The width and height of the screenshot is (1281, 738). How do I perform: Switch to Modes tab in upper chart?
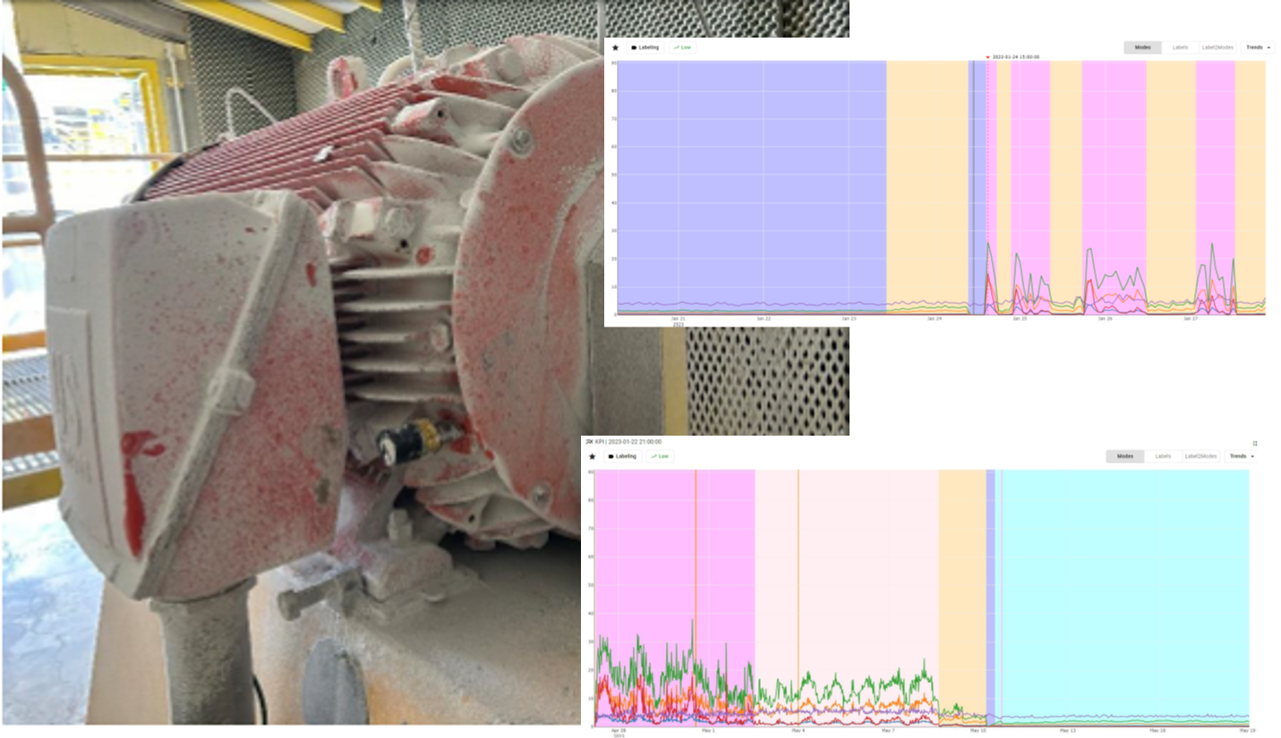[x=1142, y=47]
